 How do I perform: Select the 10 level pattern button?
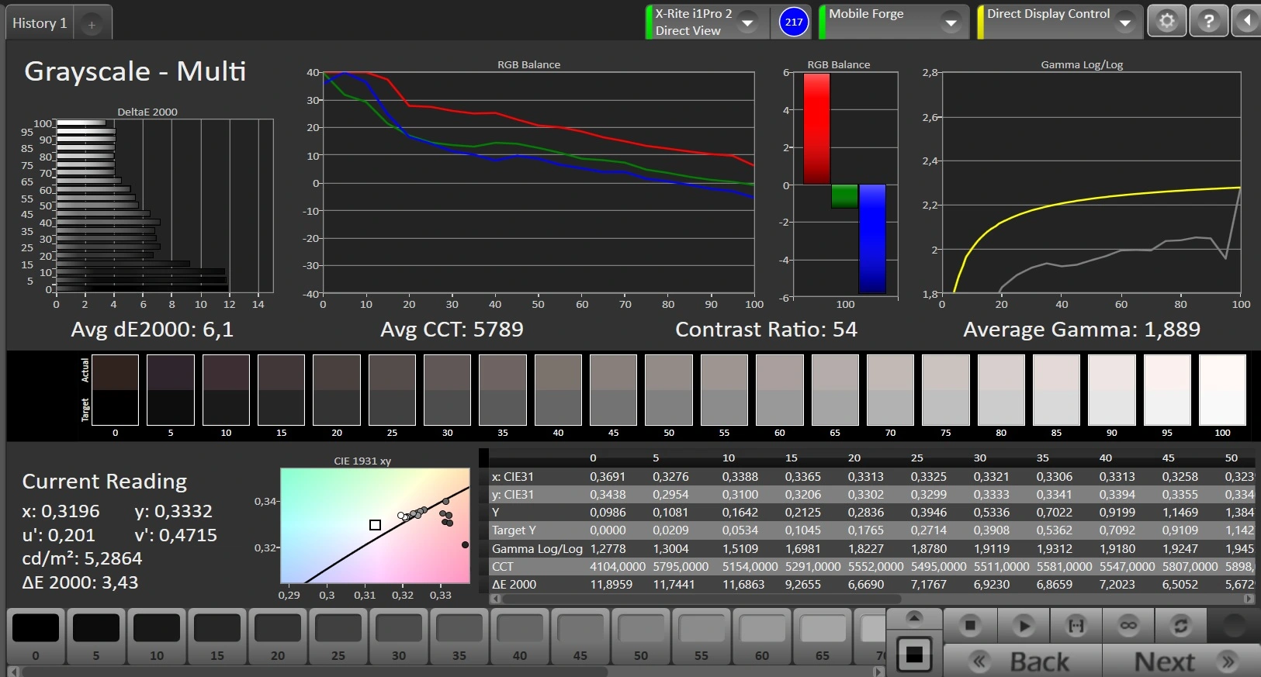157,637
